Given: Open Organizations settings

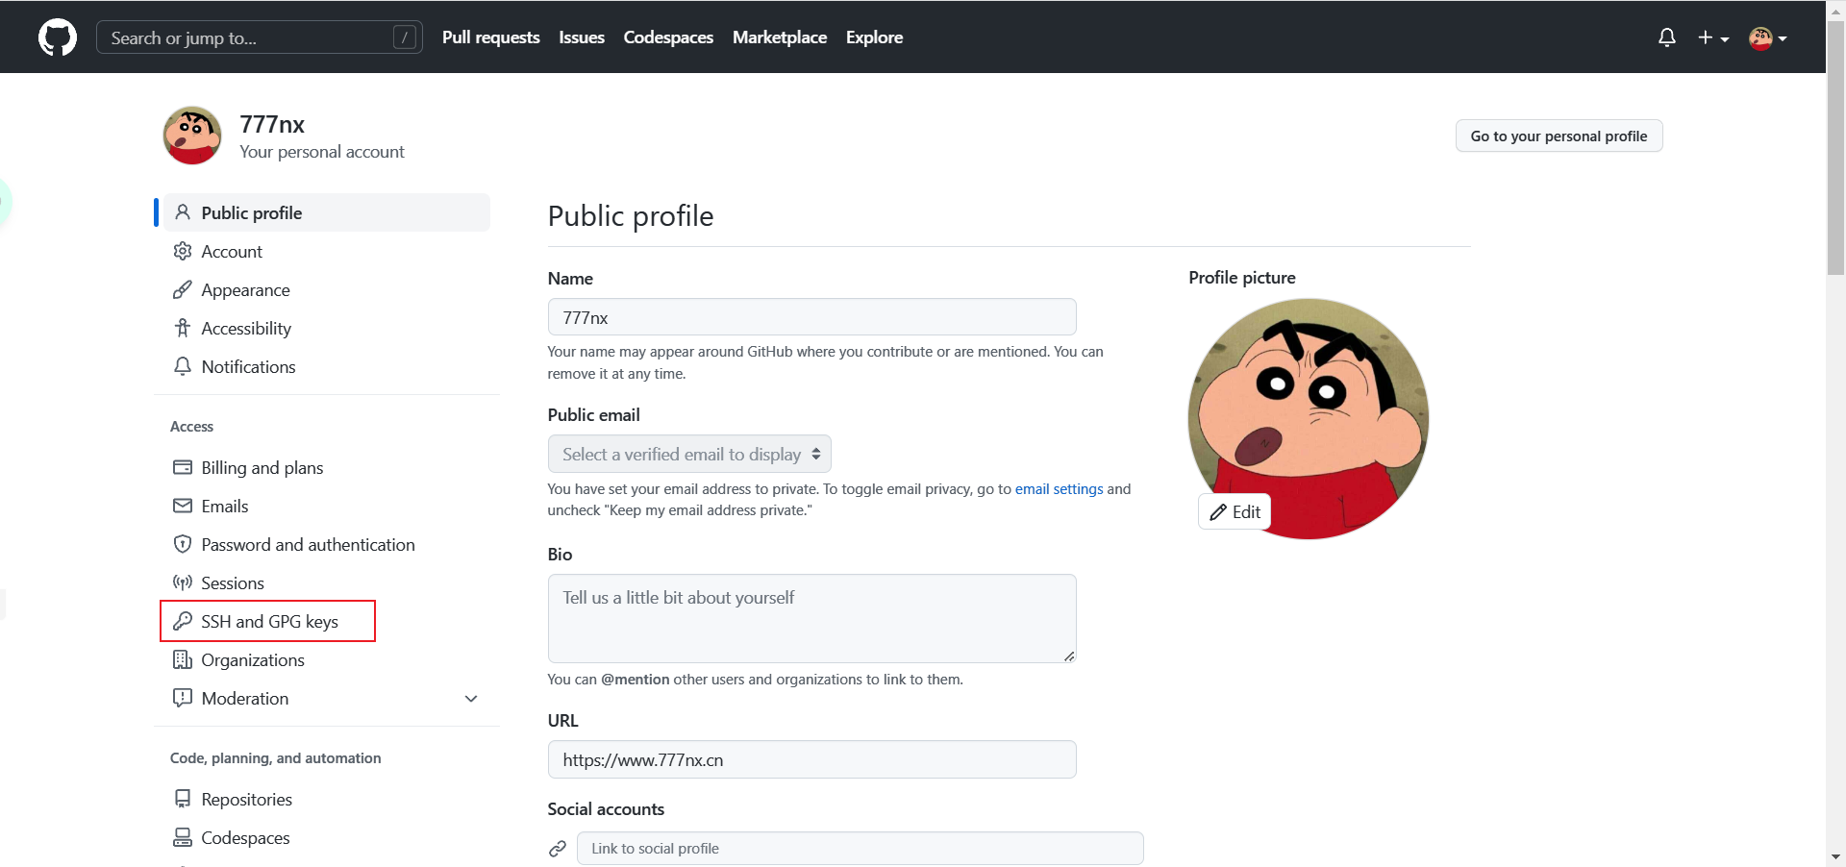Looking at the screenshot, I should coord(327,659).
